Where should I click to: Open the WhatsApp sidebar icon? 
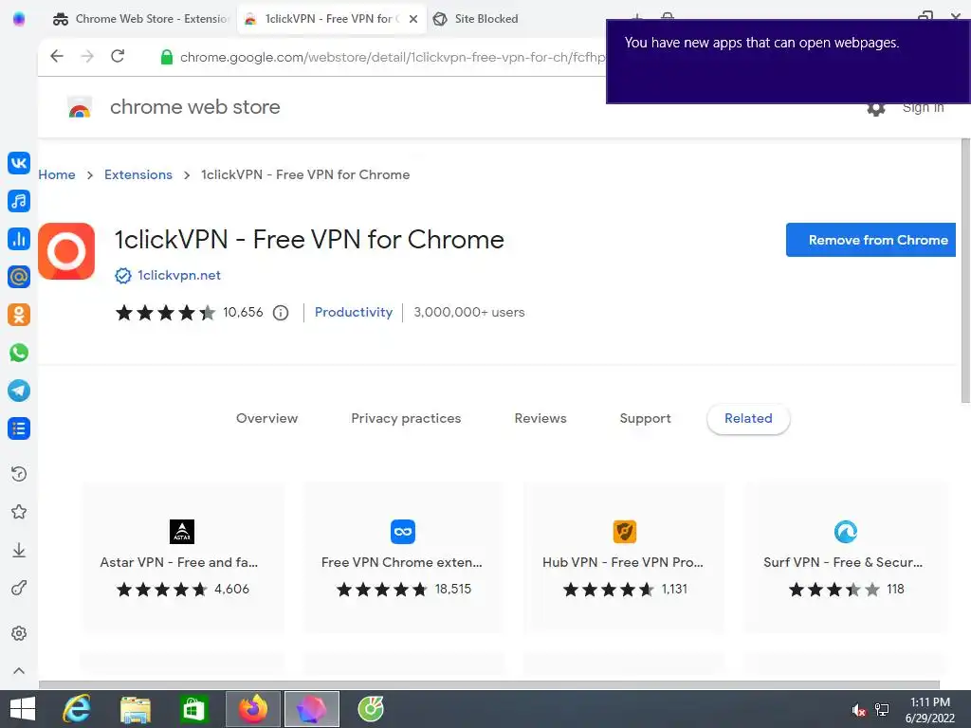click(19, 353)
